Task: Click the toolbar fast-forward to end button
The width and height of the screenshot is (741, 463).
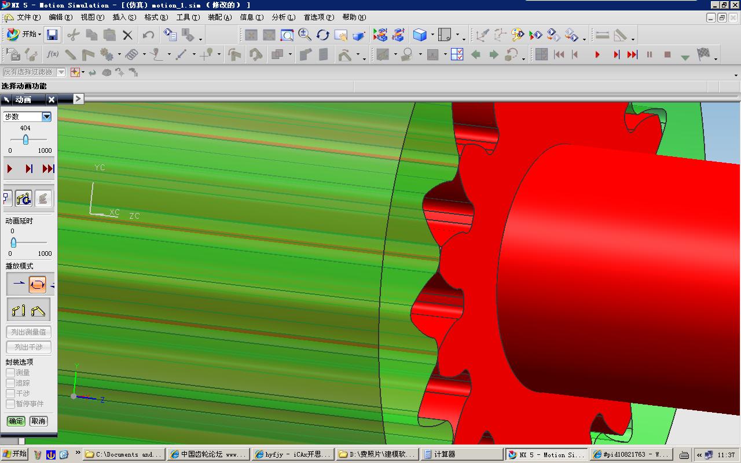Action: click(x=632, y=54)
